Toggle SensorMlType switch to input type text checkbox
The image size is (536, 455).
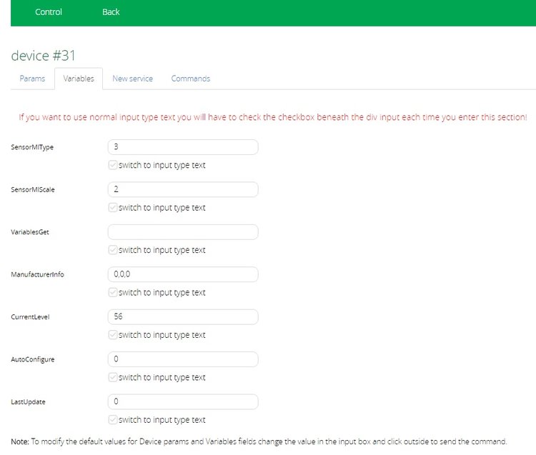tap(113, 166)
